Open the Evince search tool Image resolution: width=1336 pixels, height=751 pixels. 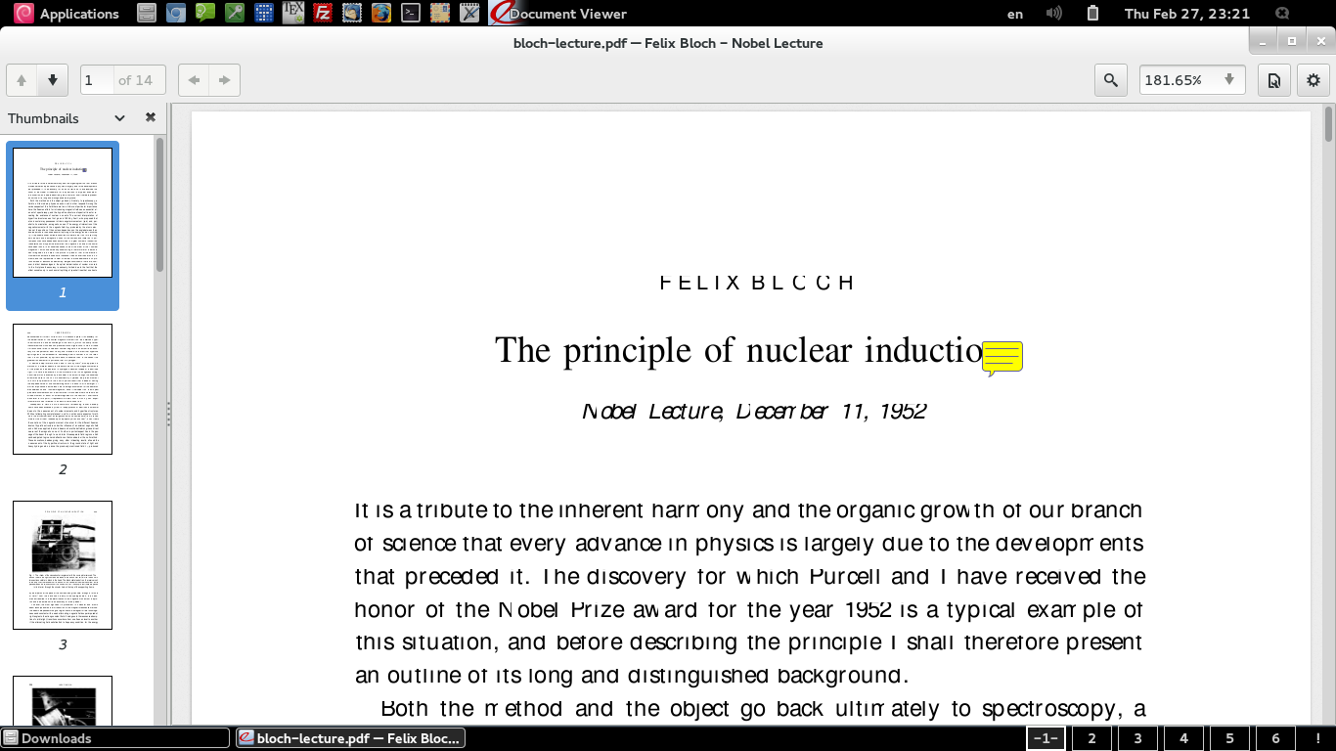tap(1110, 79)
